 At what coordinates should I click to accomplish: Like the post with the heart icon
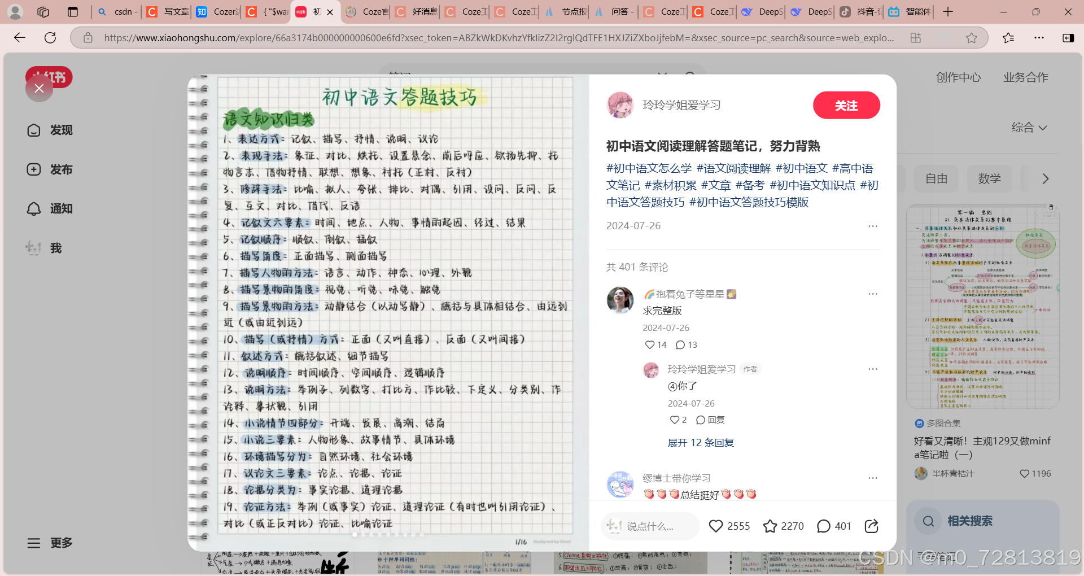tap(715, 526)
